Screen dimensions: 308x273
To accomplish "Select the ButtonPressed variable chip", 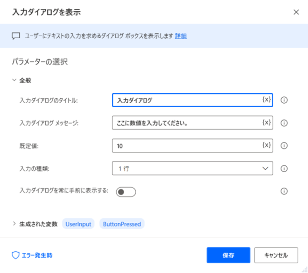I will tap(122, 224).
